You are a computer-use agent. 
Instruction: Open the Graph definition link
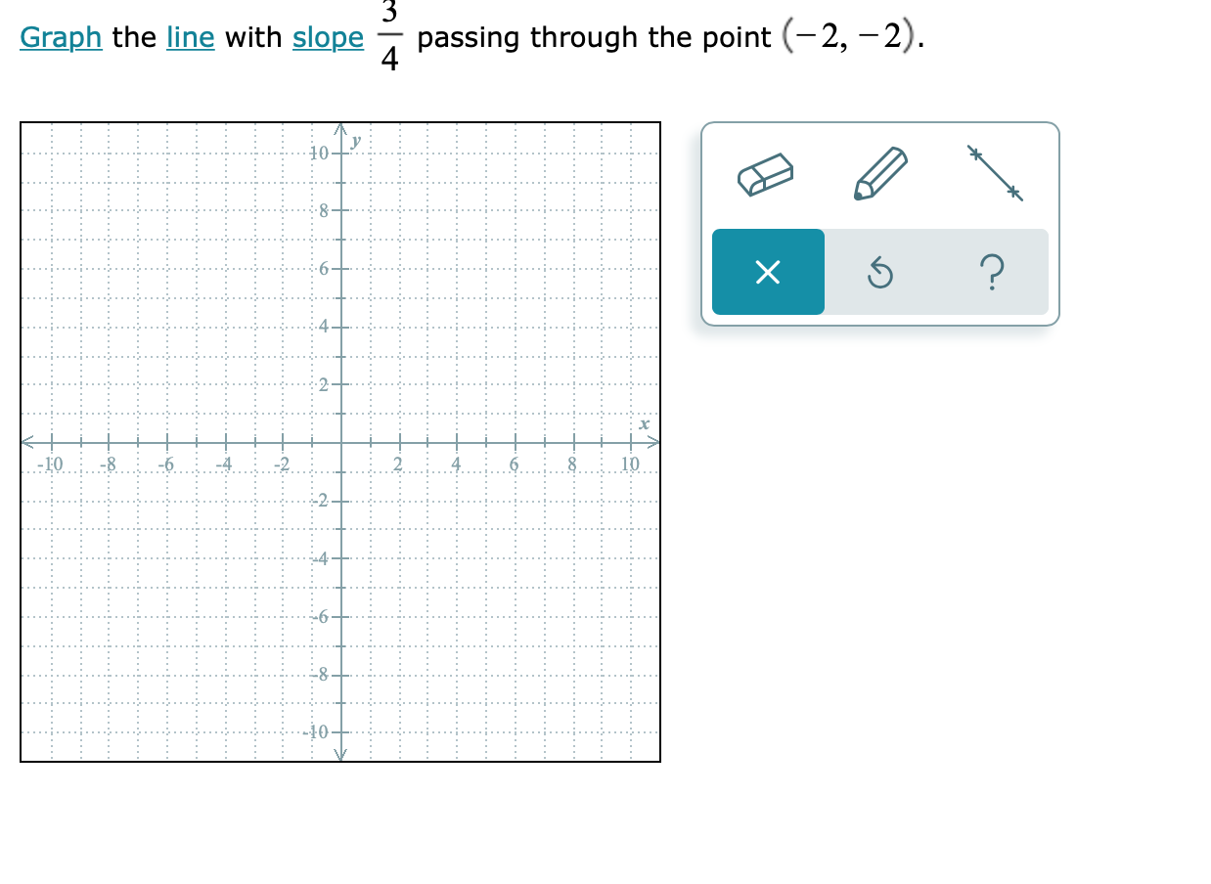coord(61,38)
